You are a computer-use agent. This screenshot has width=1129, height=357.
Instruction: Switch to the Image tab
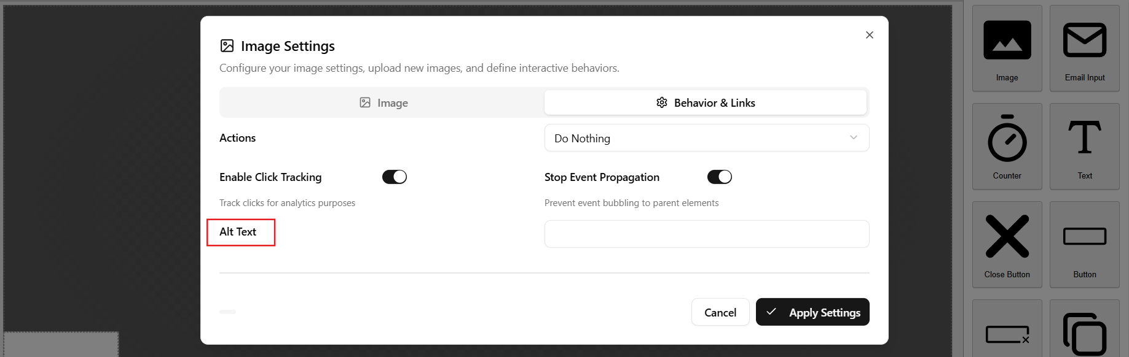tap(383, 103)
